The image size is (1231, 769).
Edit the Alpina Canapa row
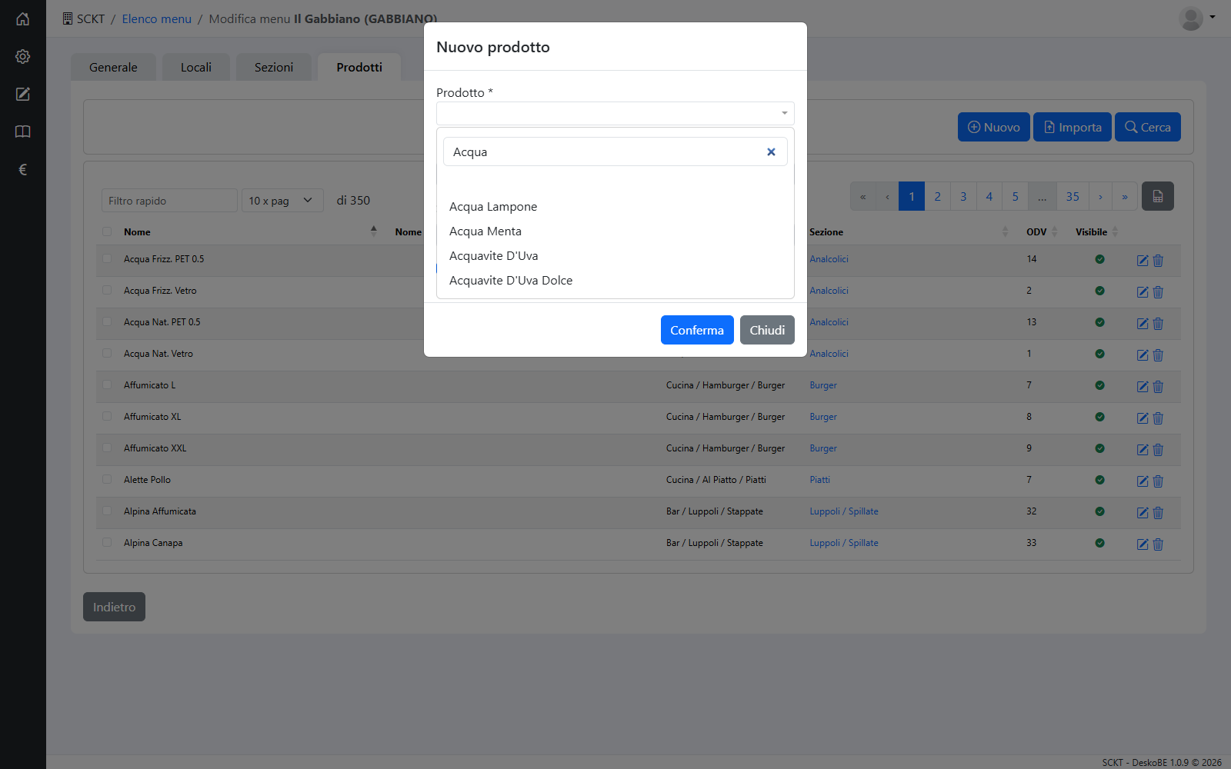1143,544
